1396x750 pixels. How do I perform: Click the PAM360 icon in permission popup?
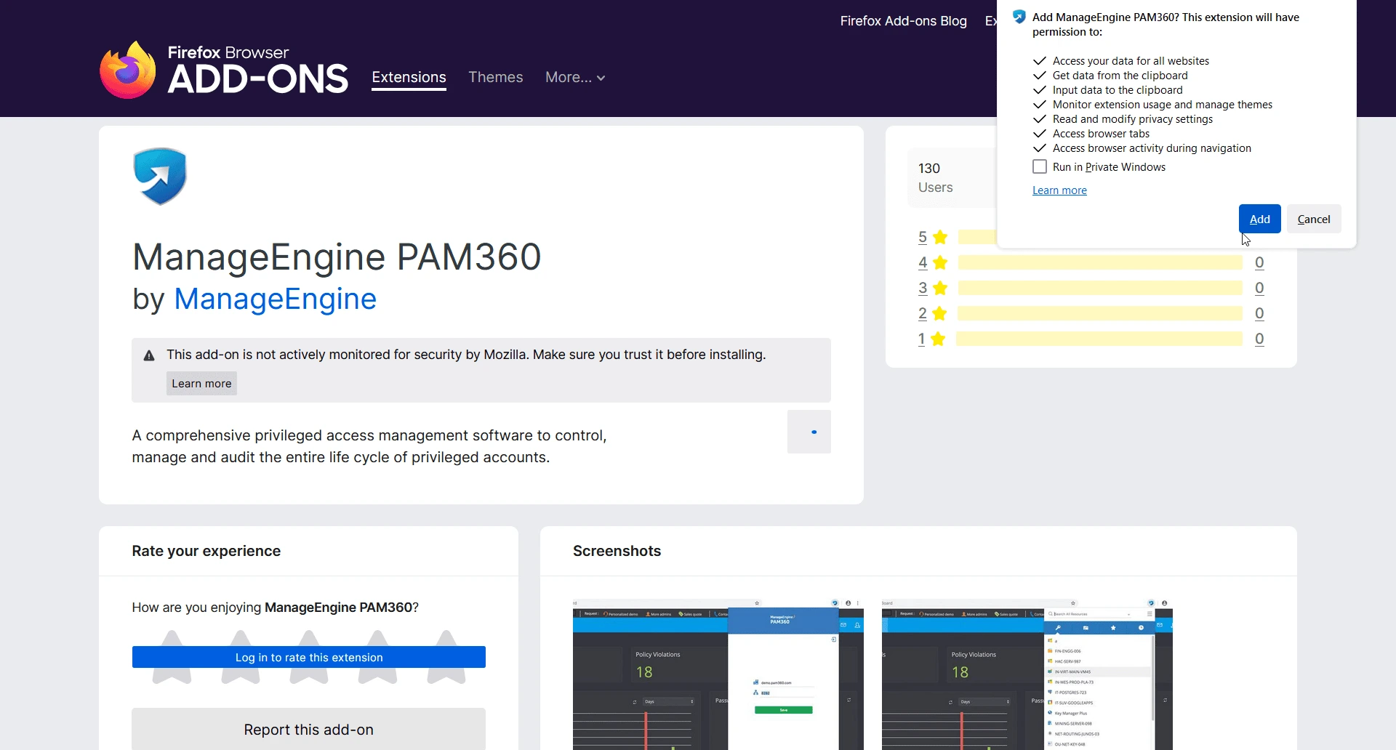pyautogui.click(x=1019, y=17)
